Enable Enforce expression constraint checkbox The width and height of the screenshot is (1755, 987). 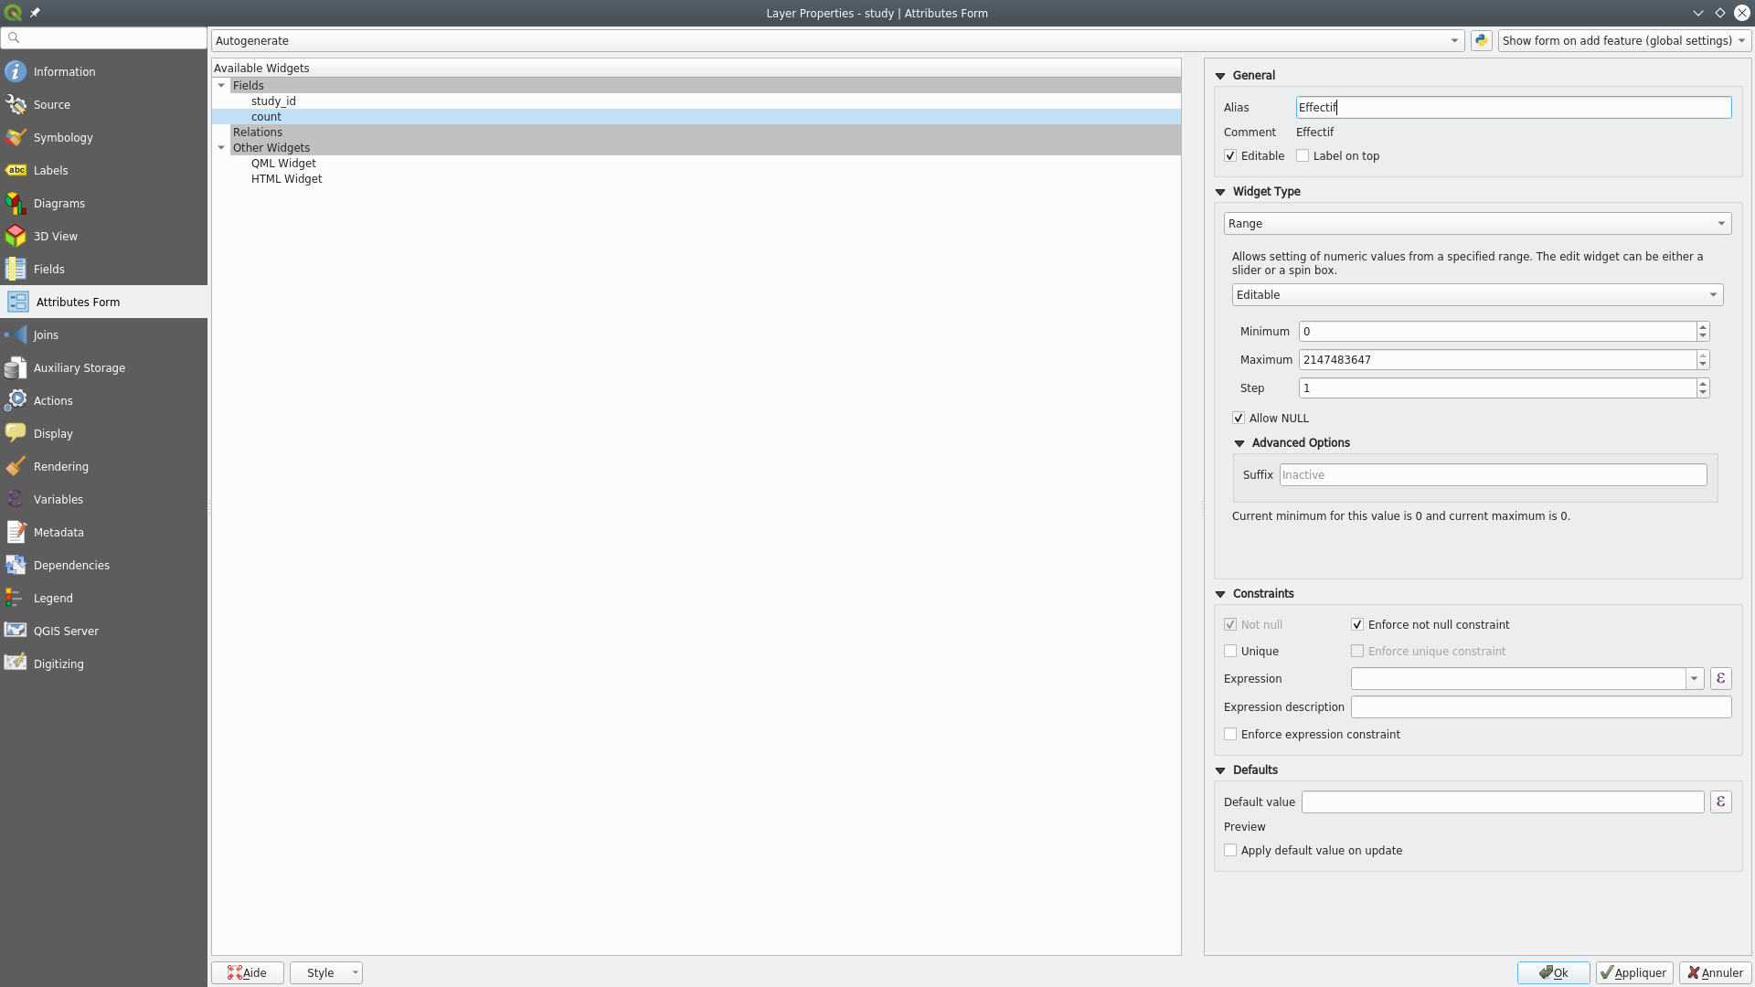(1230, 735)
